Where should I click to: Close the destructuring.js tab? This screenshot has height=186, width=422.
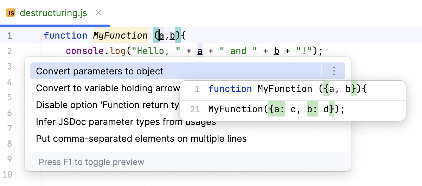[x=98, y=13]
